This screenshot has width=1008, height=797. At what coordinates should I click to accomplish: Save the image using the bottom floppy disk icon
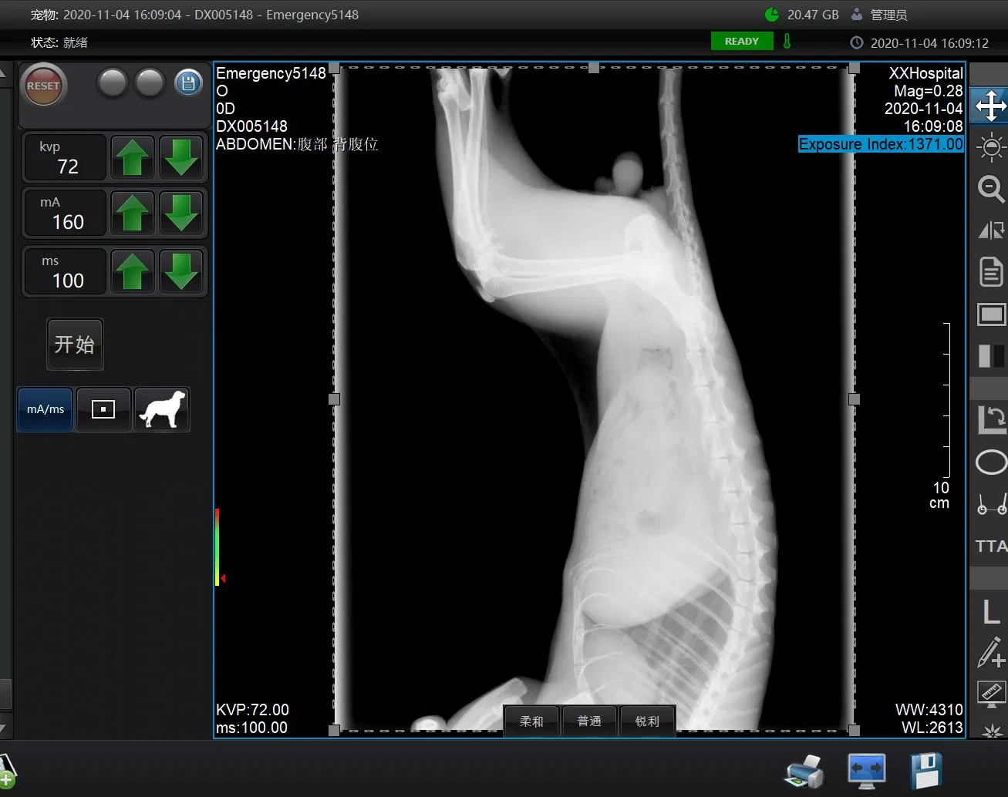point(925,772)
